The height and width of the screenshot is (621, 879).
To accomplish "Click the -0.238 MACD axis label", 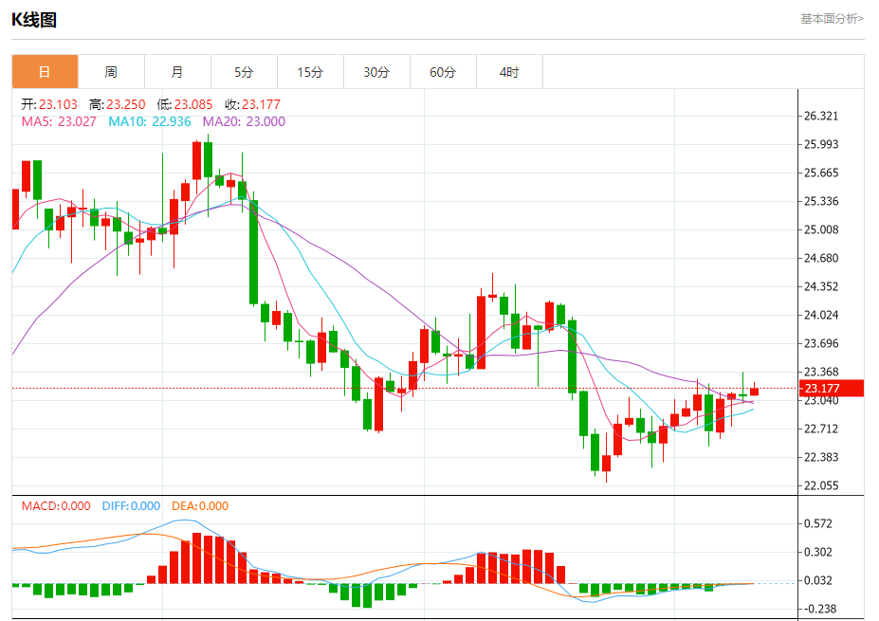I will [819, 609].
